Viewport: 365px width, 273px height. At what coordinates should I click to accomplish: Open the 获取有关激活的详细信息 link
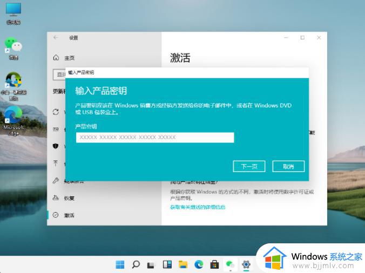pos(198,207)
